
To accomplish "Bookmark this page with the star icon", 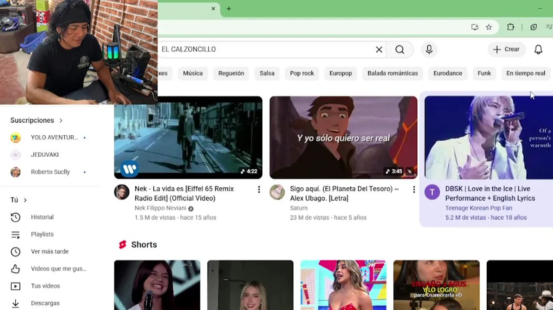I will pos(489,27).
